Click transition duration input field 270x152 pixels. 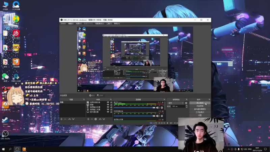coord(178,106)
